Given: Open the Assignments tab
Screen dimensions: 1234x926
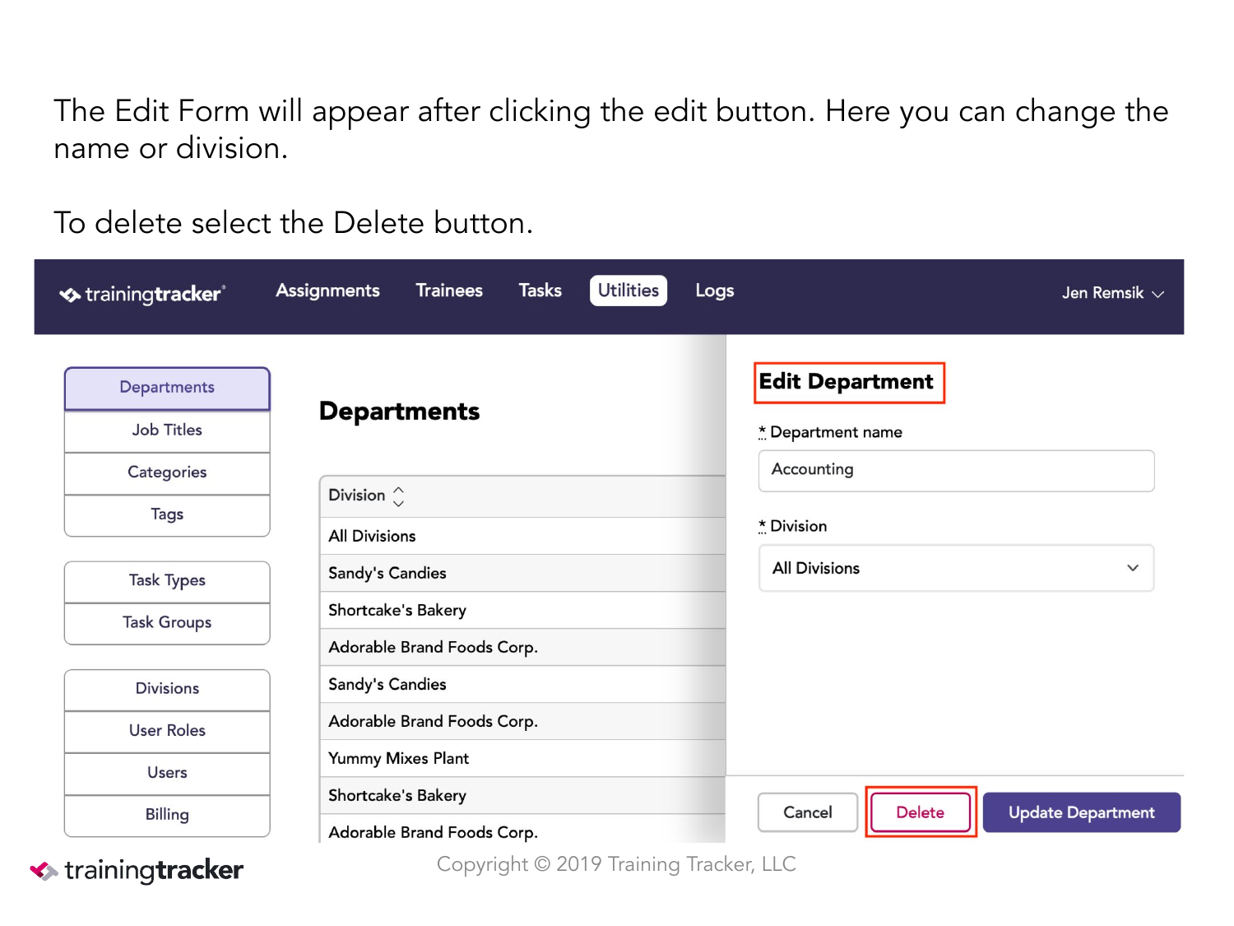Looking at the screenshot, I should pyautogui.click(x=327, y=291).
